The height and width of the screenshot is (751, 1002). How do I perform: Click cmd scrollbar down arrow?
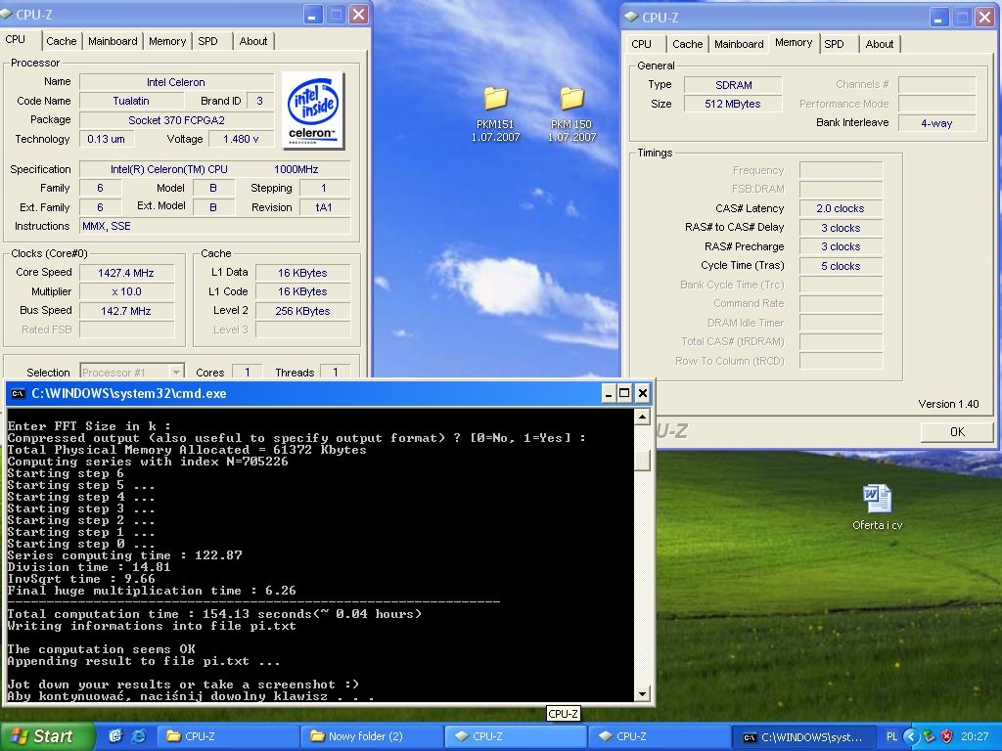click(642, 693)
